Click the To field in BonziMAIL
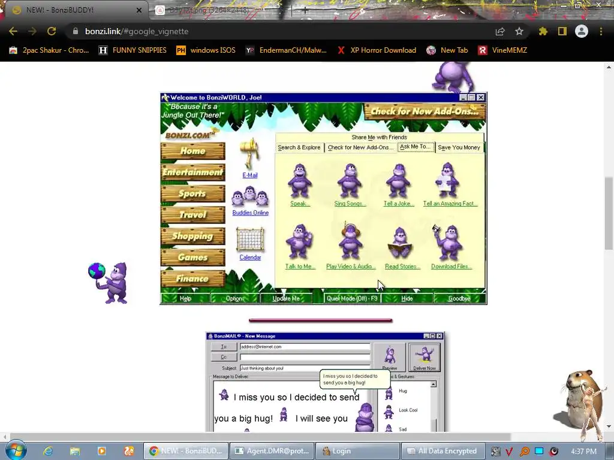614x460 pixels. pyautogui.click(x=305, y=347)
